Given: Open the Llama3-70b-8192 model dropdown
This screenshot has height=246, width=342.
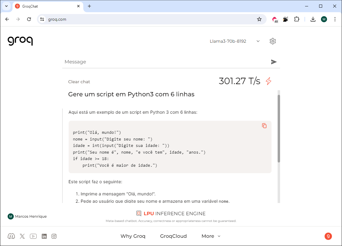Looking at the screenshot, I should click(235, 41).
